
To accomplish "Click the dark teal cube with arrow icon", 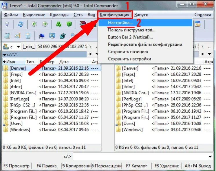I will click(x=63, y=36).
